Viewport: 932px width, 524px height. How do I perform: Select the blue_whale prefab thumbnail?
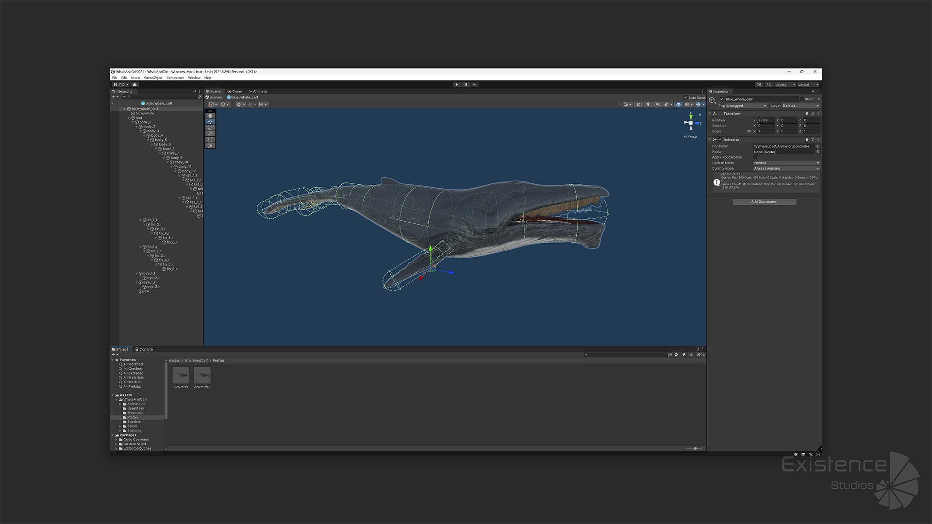(x=181, y=375)
